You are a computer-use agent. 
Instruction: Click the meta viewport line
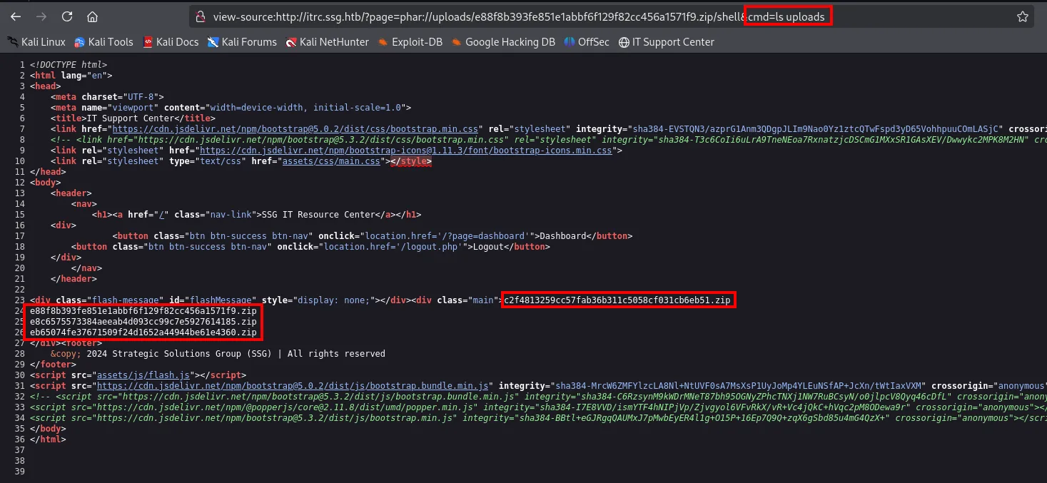231,108
